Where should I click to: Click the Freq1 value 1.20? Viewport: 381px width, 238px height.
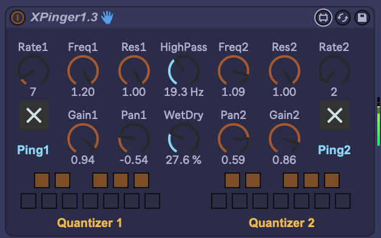coord(83,92)
